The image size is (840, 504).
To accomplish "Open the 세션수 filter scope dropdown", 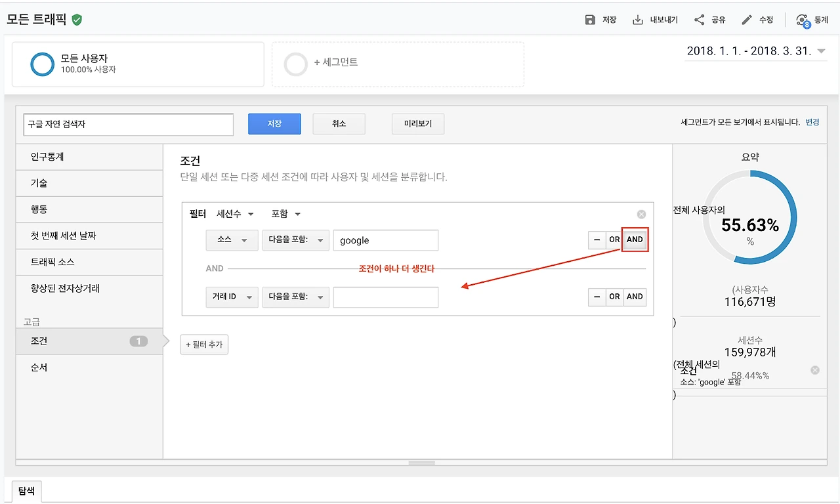I will point(236,214).
